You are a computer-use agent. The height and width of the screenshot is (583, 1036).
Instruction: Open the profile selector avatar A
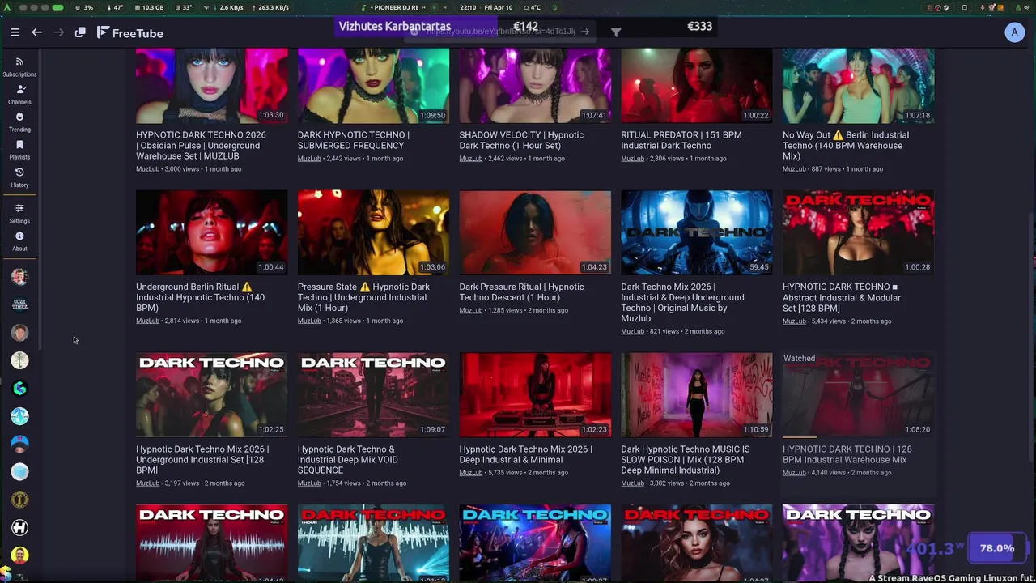1014,32
